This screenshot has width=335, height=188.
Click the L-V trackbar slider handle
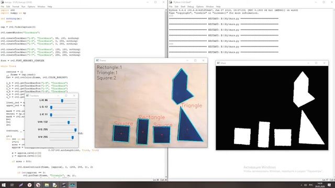51,115
